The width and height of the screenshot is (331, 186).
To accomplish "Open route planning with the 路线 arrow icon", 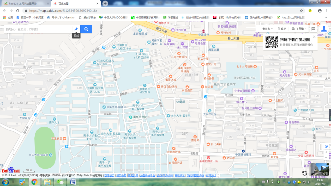I will coord(76,29).
